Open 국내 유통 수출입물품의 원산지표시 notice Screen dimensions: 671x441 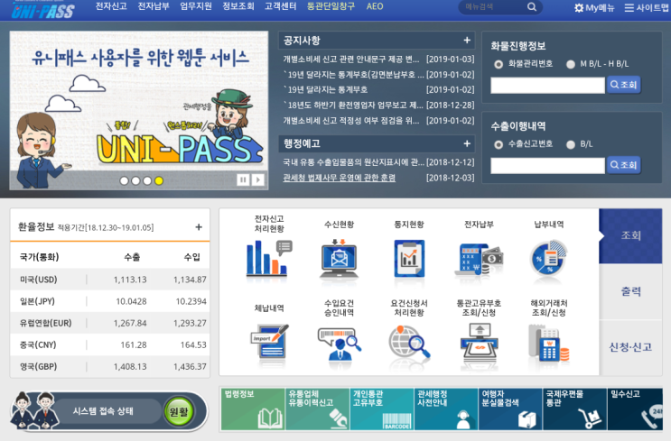pyautogui.click(x=353, y=162)
